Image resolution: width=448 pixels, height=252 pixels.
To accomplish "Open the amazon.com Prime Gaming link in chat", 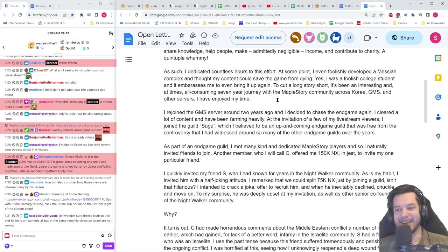I will point(52,199).
